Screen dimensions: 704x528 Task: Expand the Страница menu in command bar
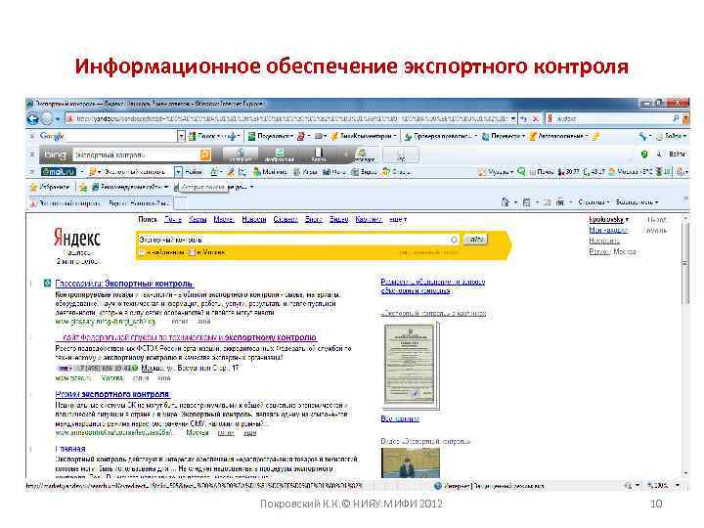pyautogui.click(x=594, y=202)
